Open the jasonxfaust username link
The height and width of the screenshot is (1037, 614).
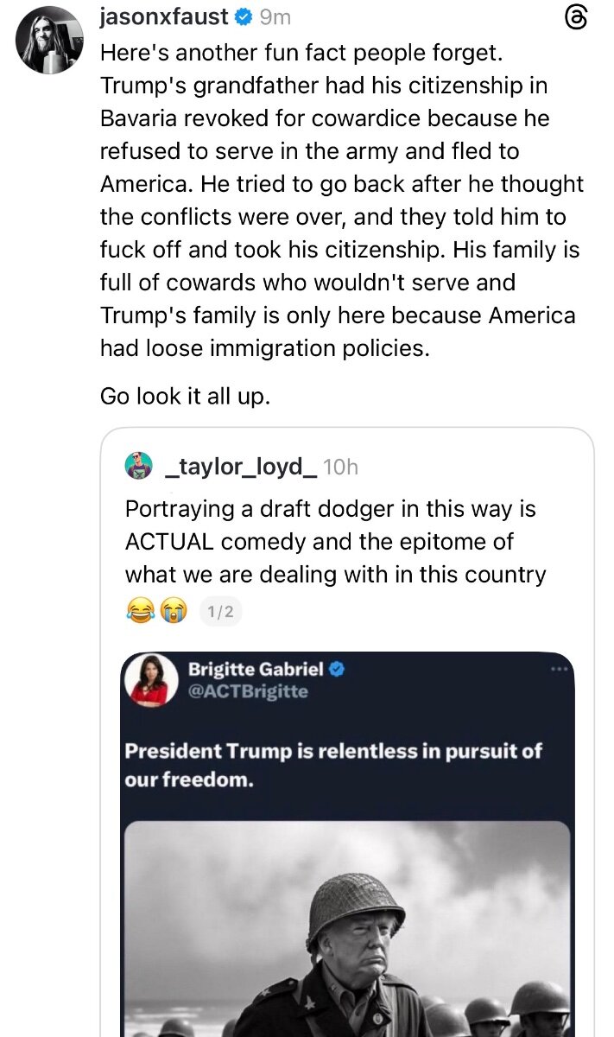click(x=165, y=16)
